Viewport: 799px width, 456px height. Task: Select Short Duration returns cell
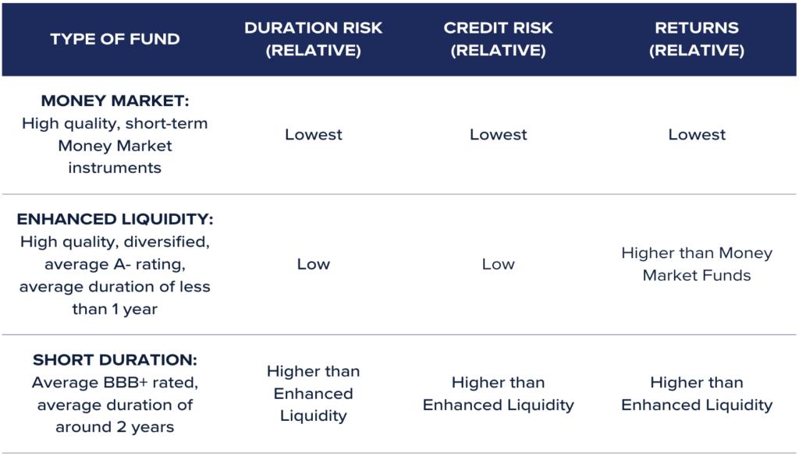[x=697, y=394]
